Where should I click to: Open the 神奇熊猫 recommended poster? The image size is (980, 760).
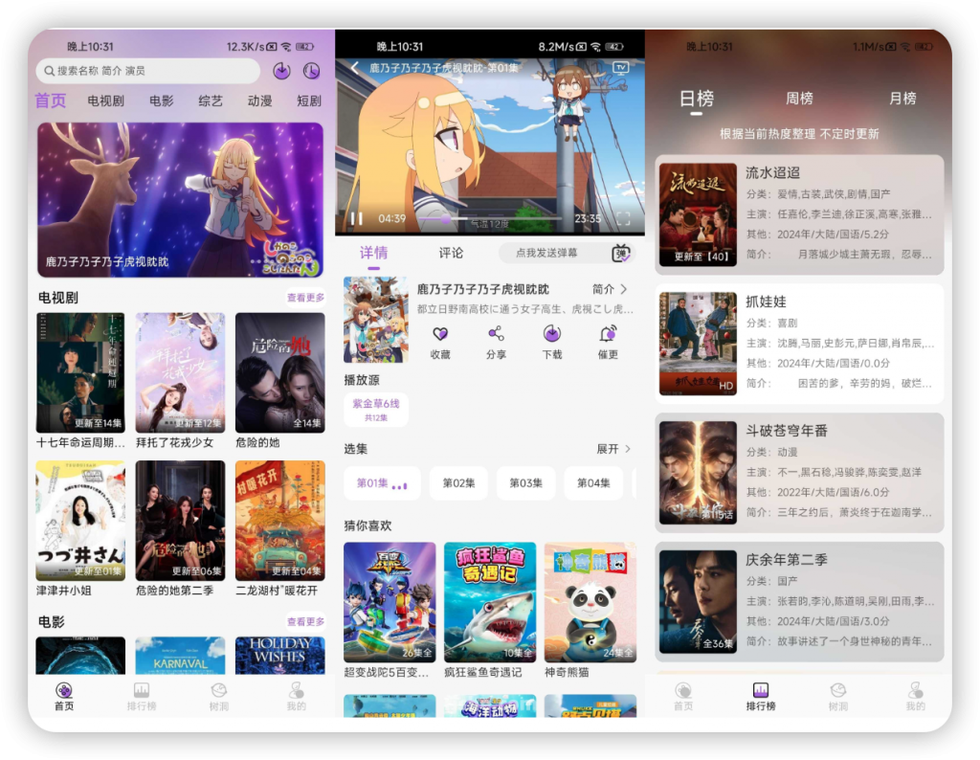[x=590, y=602]
